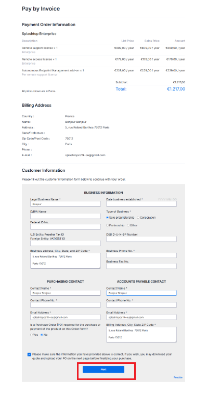Click the Legal Business Name field
This screenshot has height=393, width=207.
tap(66, 204)
